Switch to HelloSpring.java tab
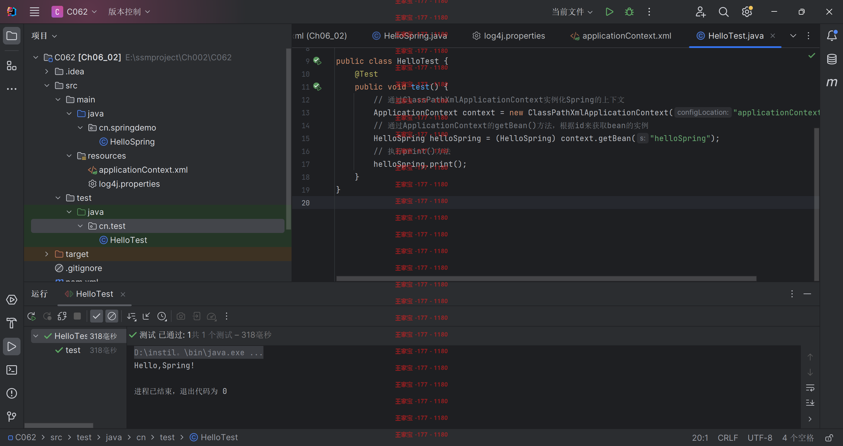The image size is (843, 446). pos(410,36)
